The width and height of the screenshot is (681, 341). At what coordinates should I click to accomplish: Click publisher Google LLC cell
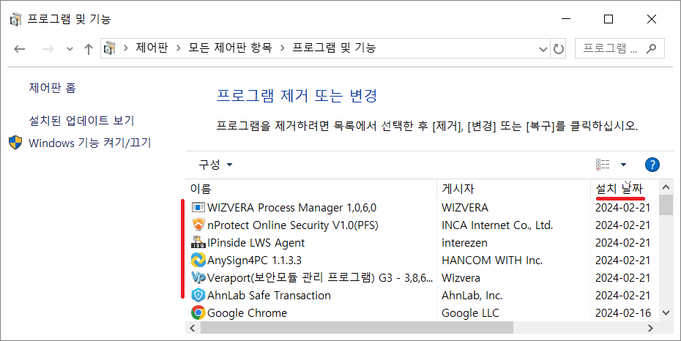[x=470, y=312]
